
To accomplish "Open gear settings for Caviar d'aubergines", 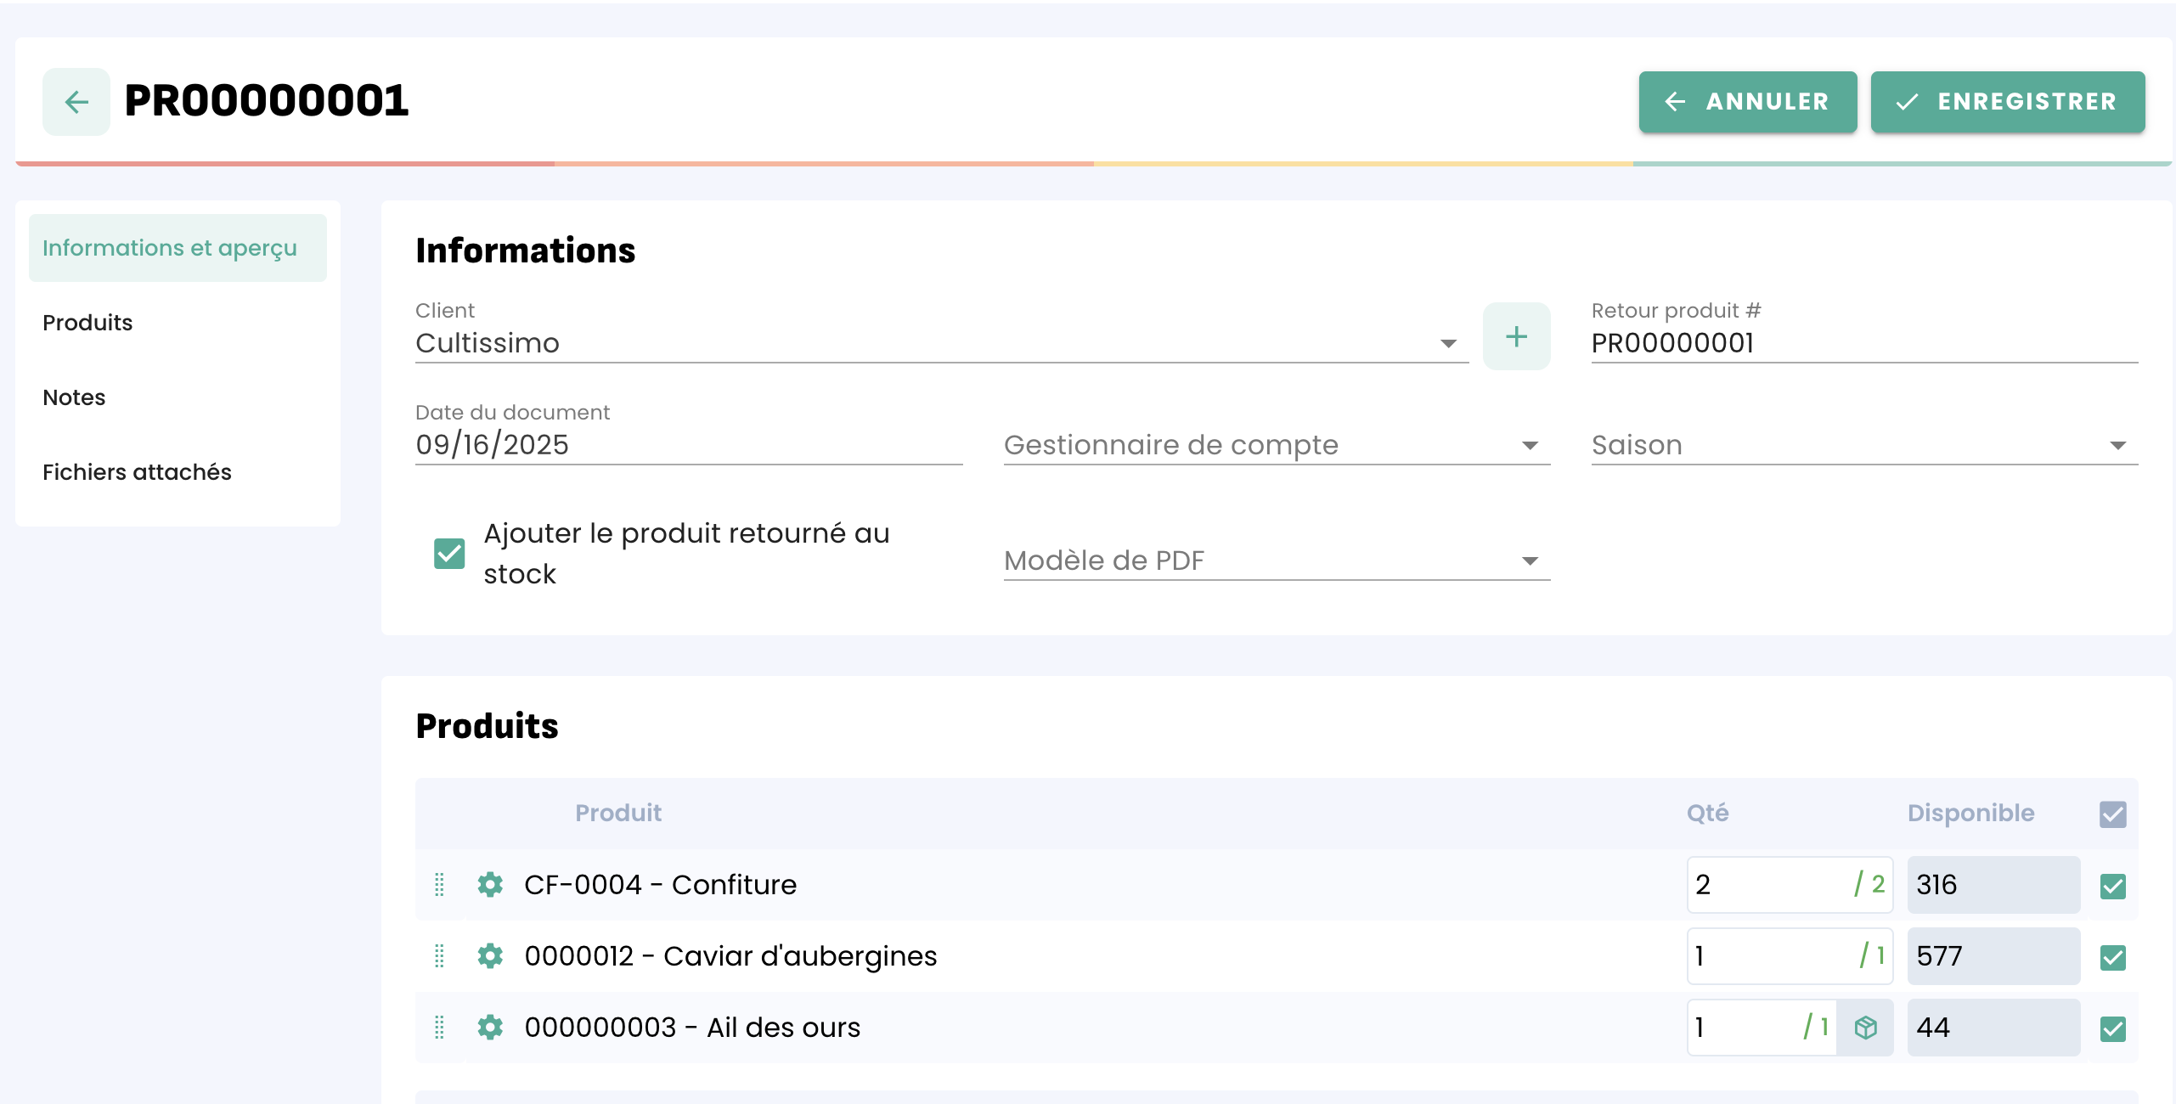I will point(490,956).
